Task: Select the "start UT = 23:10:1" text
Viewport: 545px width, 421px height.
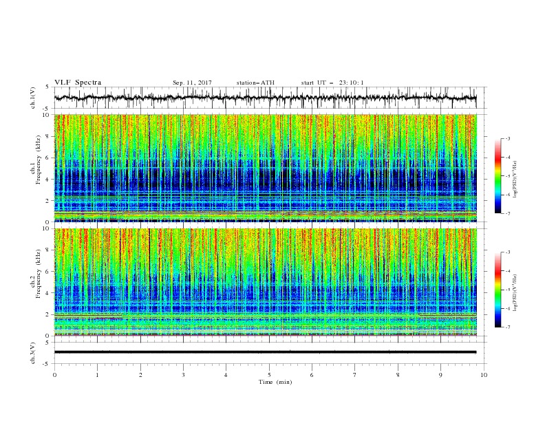Action: pos(332,83)
